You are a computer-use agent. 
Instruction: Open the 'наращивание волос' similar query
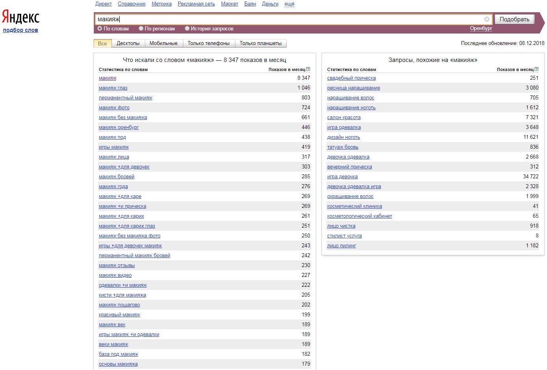[350, 98]
